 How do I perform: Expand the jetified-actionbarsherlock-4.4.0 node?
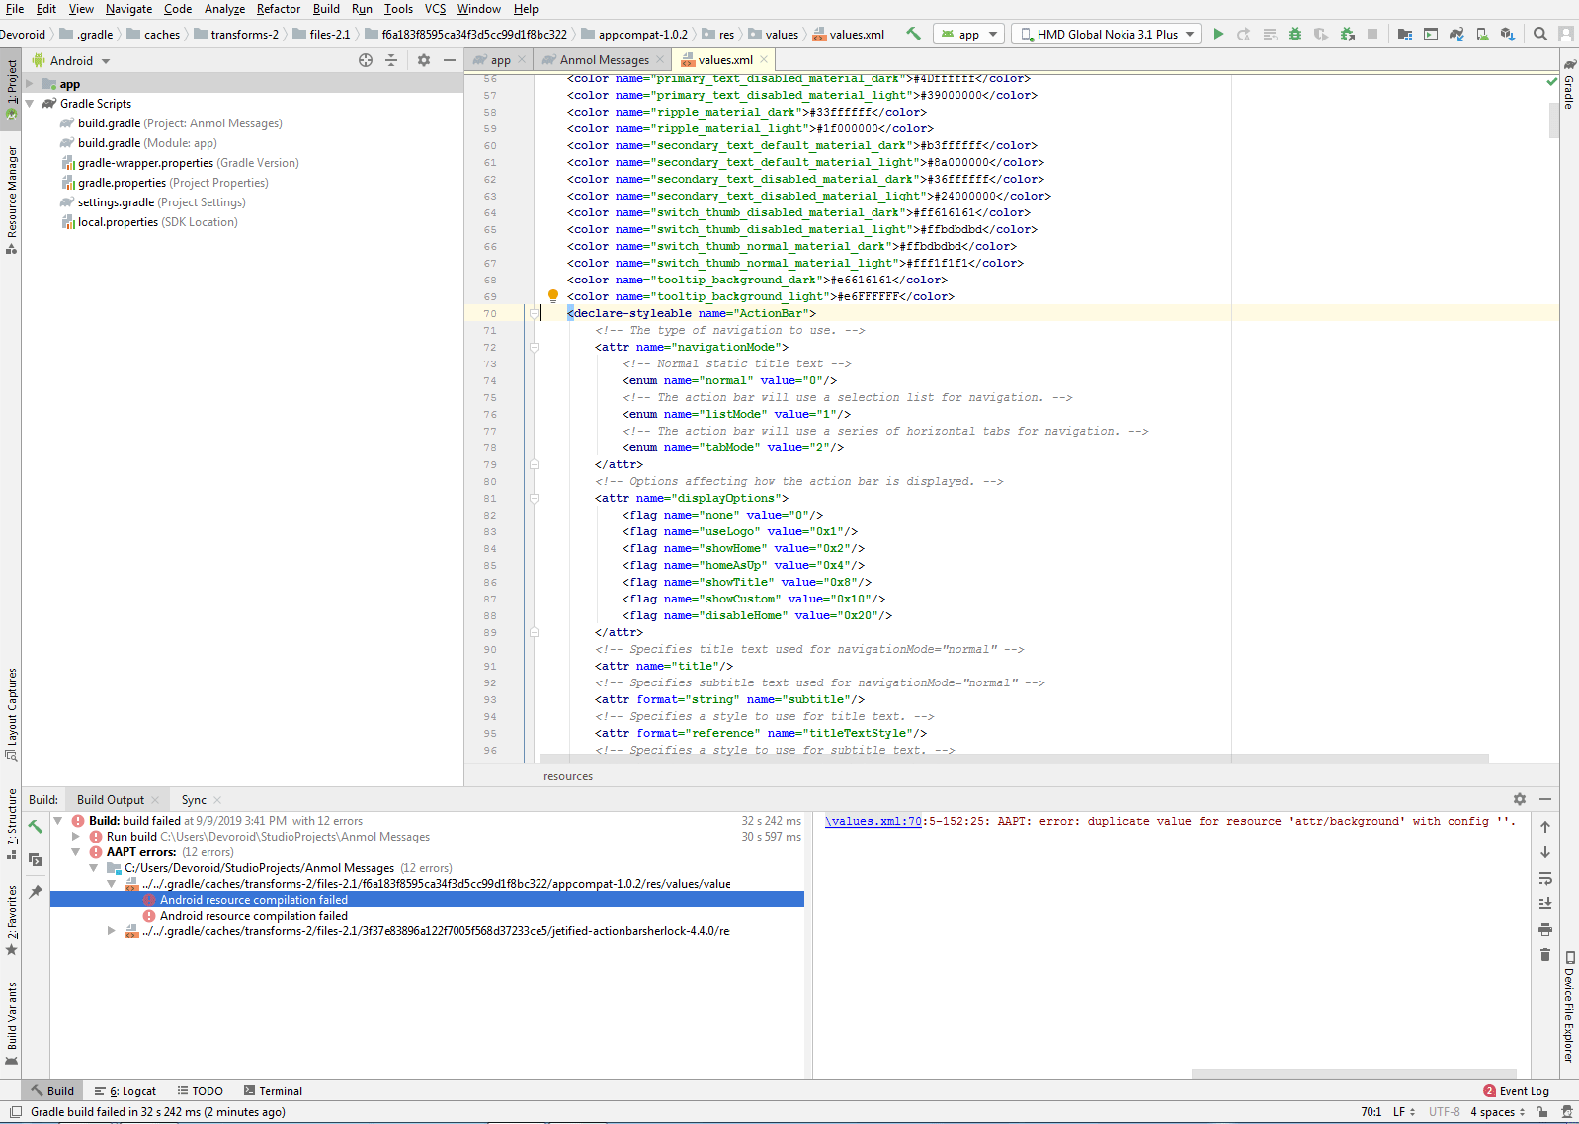coord(112,931)
